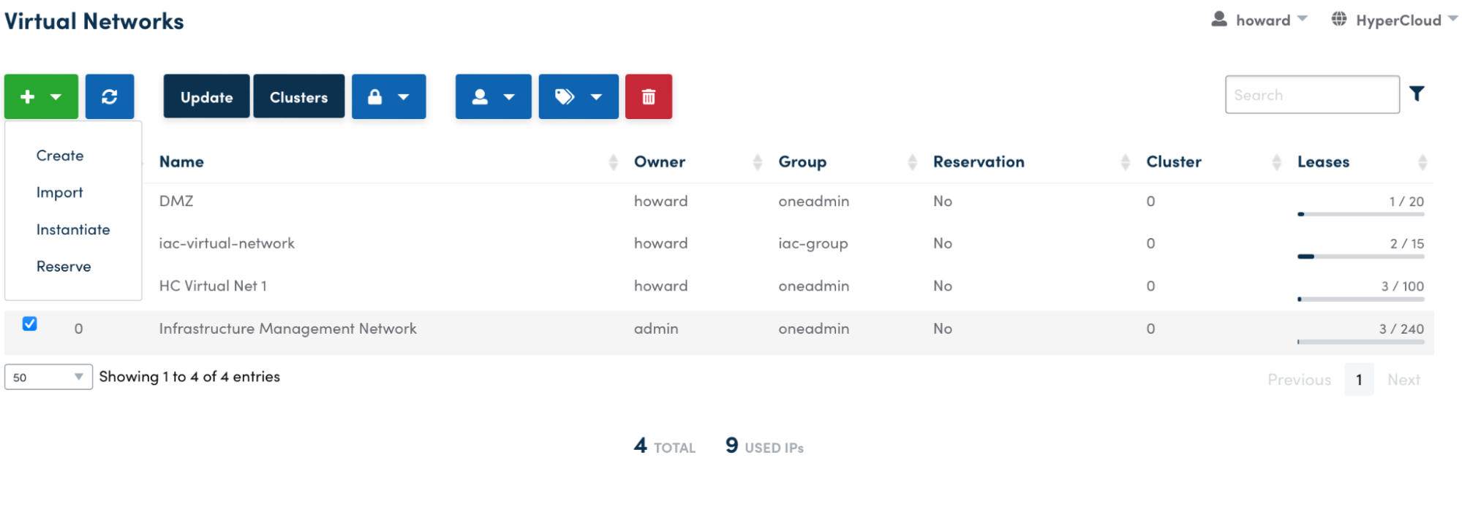
Task: Open the tag labels dropdown button
Action: 578,96
